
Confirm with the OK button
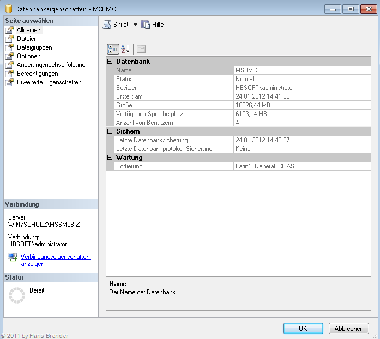point(303,328)
